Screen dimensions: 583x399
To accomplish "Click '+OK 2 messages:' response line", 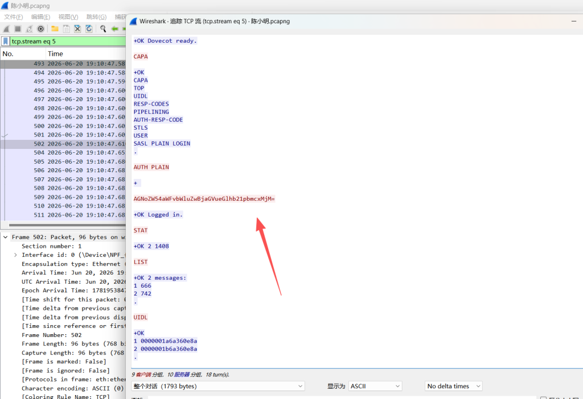I will 160,277.
